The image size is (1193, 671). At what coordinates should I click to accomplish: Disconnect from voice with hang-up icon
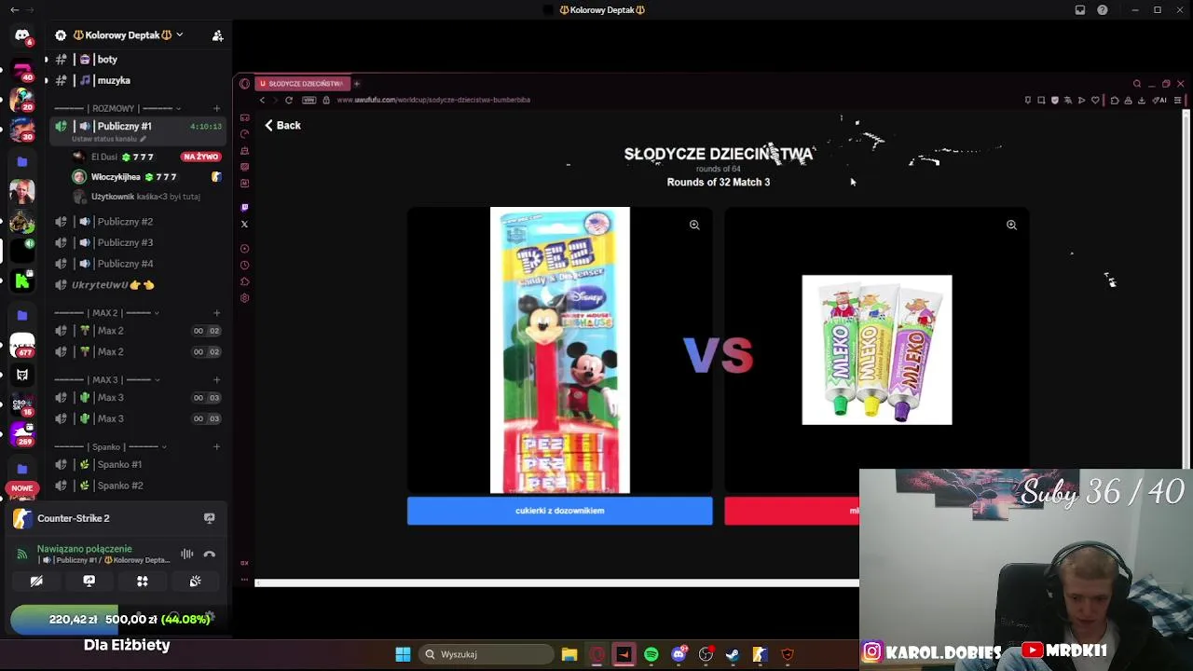210,555
